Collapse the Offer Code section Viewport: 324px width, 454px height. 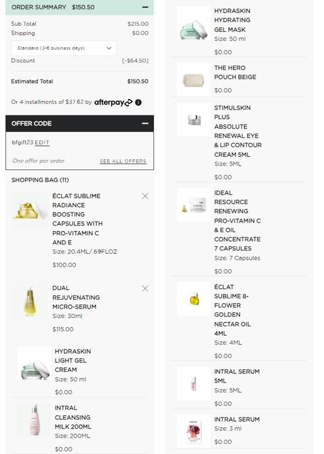click(145, 124)
